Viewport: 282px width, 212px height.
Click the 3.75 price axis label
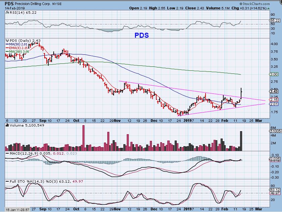pyautogui.click(x=274, y=52)
